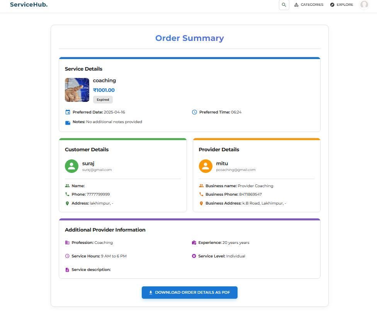
Task: Click the green customer avatar for suraj
Action: 71,166
